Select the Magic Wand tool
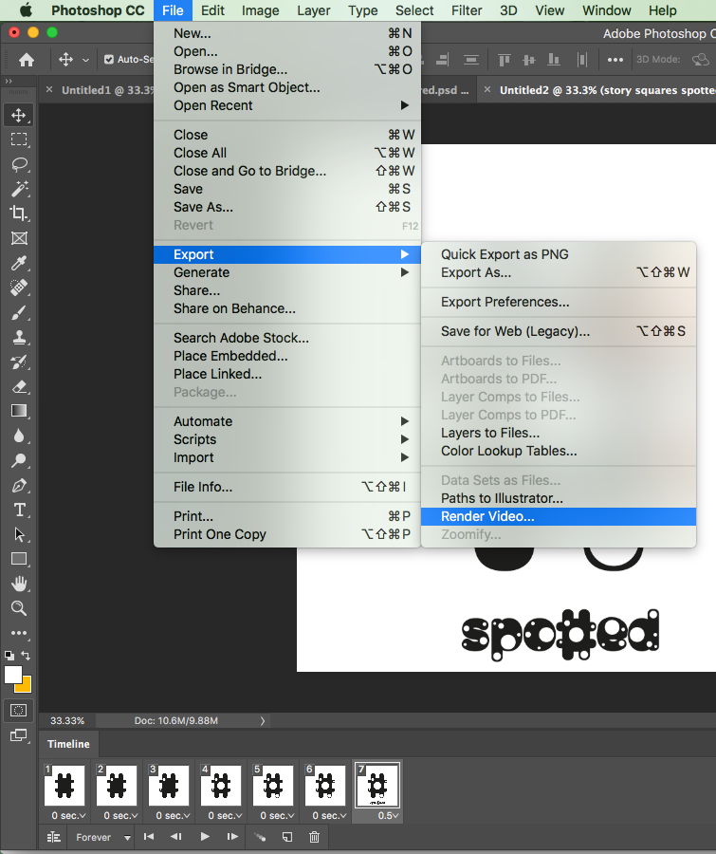This screenshot has width=716, height=854. (x=19, y=189)
